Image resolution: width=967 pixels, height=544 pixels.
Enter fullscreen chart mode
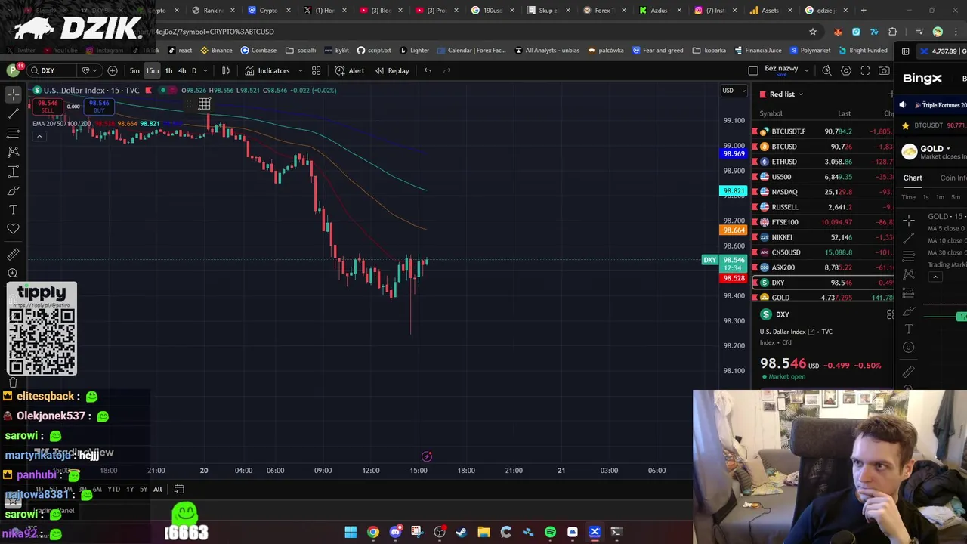pos(865,70)
